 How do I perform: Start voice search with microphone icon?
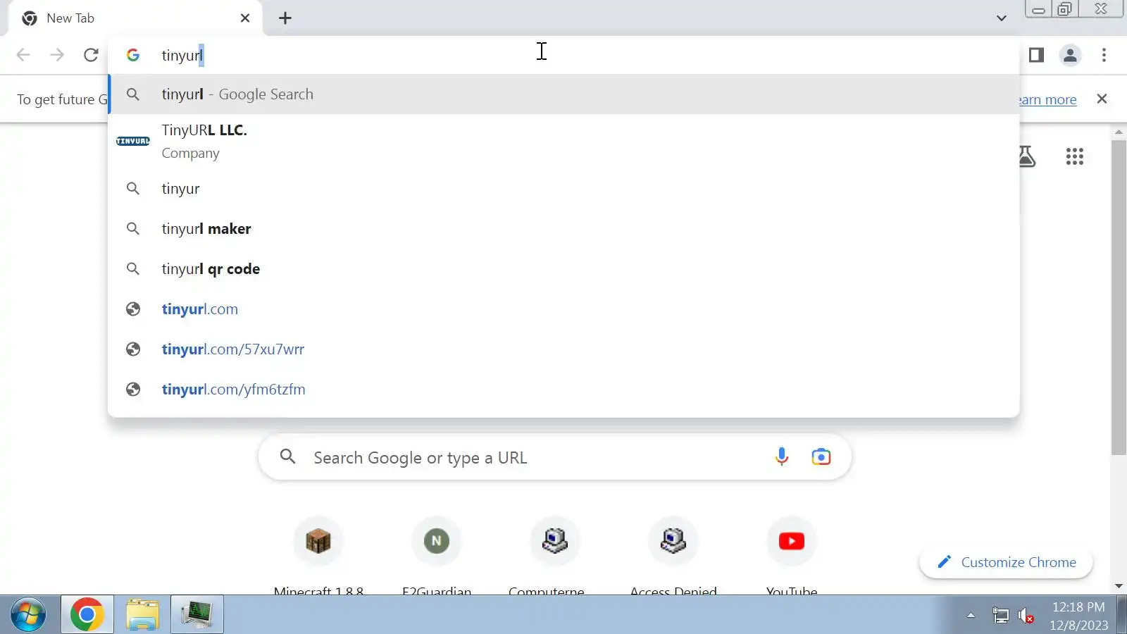[x=782, y=457]
